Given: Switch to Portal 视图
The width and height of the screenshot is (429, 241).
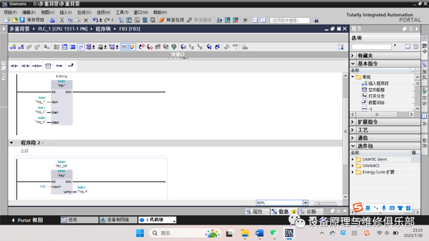Looking at the screenshot, I should [x=27, y=220].
